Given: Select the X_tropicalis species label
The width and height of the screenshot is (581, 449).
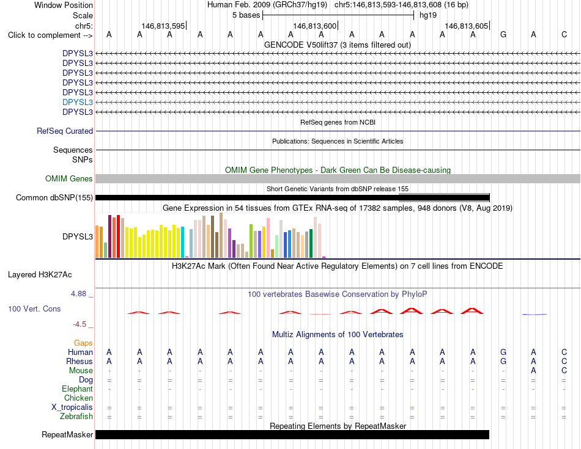Looking at the screenshot, I should click(x=72, y=407).
